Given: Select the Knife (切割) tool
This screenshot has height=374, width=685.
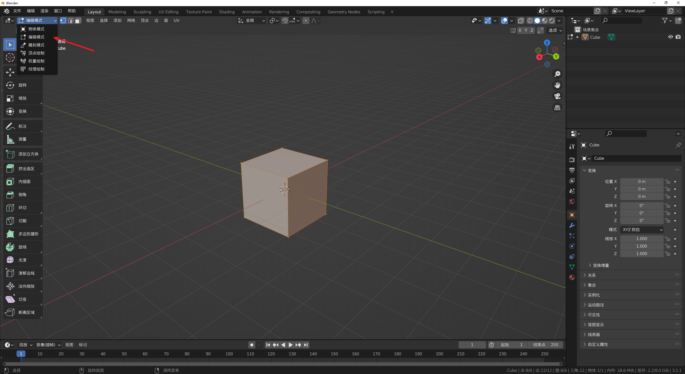Looking at the screenshot, I should (x=22, y=221).
